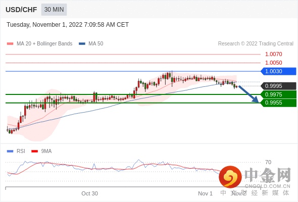Click the Research © 2022 Trading Central credit
This screenshot has height=202, width=298.
(x=256, y=44)
